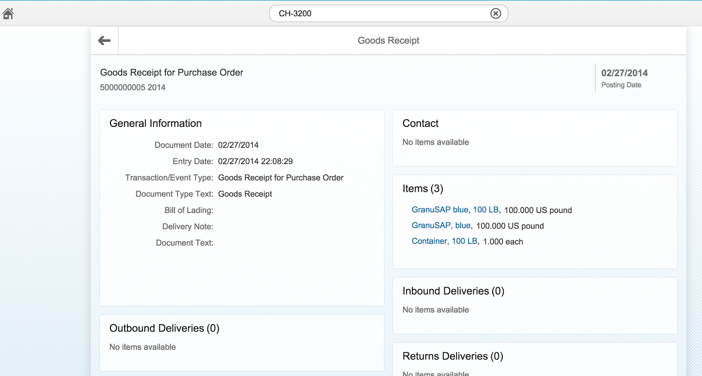Select the Contact section header
This screenshot has height=376, width=702.
click(x=420, y=123)
